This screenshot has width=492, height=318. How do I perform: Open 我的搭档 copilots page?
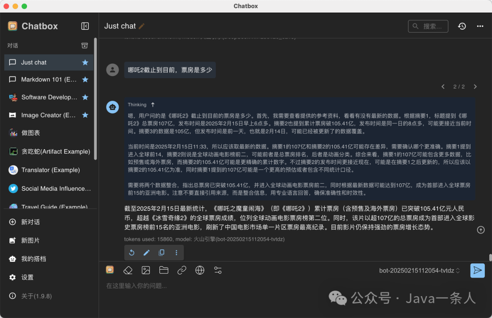tap(49, 259)
